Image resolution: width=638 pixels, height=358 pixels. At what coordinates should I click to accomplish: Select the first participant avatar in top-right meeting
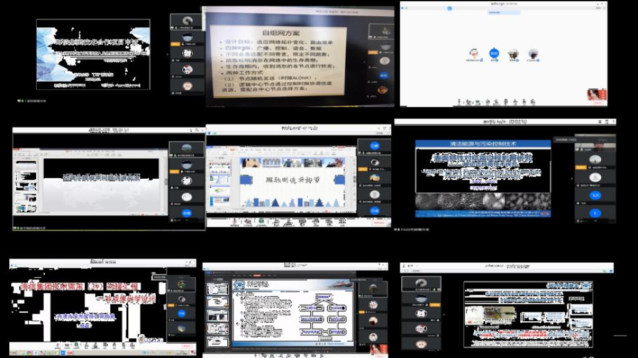click(x=474, y=54)
